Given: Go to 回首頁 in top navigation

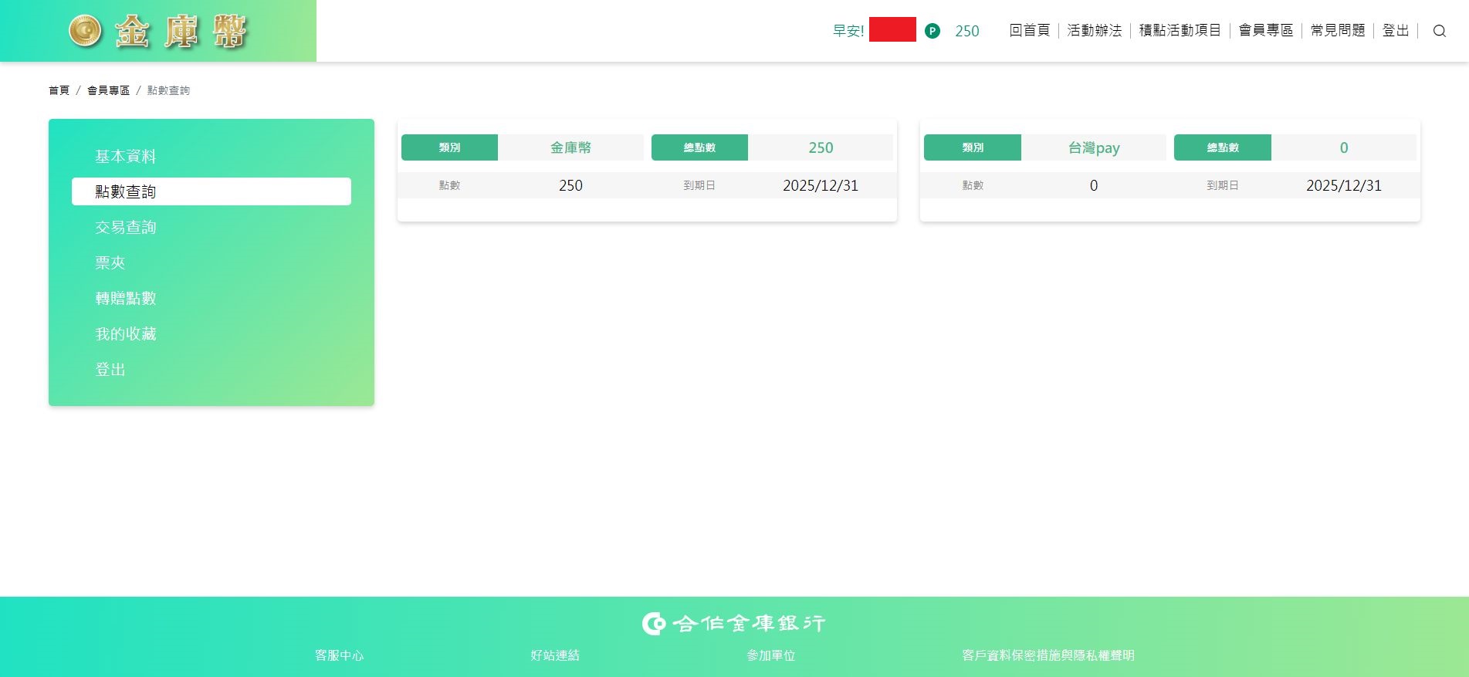Looking at the screenshot, I should [x=1029, y=30].
